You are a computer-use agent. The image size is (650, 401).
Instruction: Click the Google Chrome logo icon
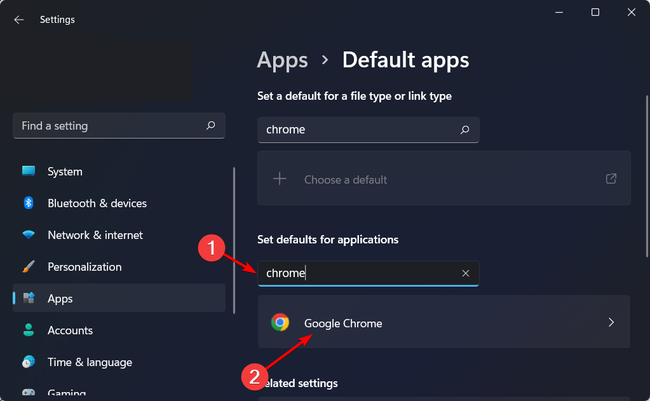(x=280, y=322)
